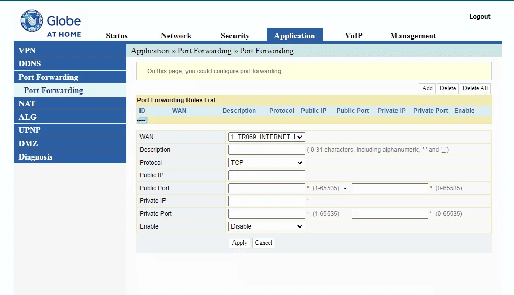514x295 pixels.
Task: Focus the Public Port start field
Action: point(267,188)
